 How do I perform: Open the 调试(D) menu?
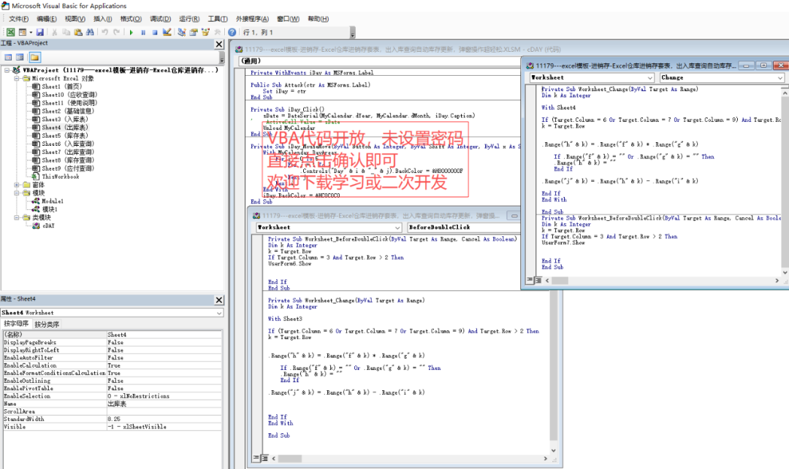(x=160, y=18)
